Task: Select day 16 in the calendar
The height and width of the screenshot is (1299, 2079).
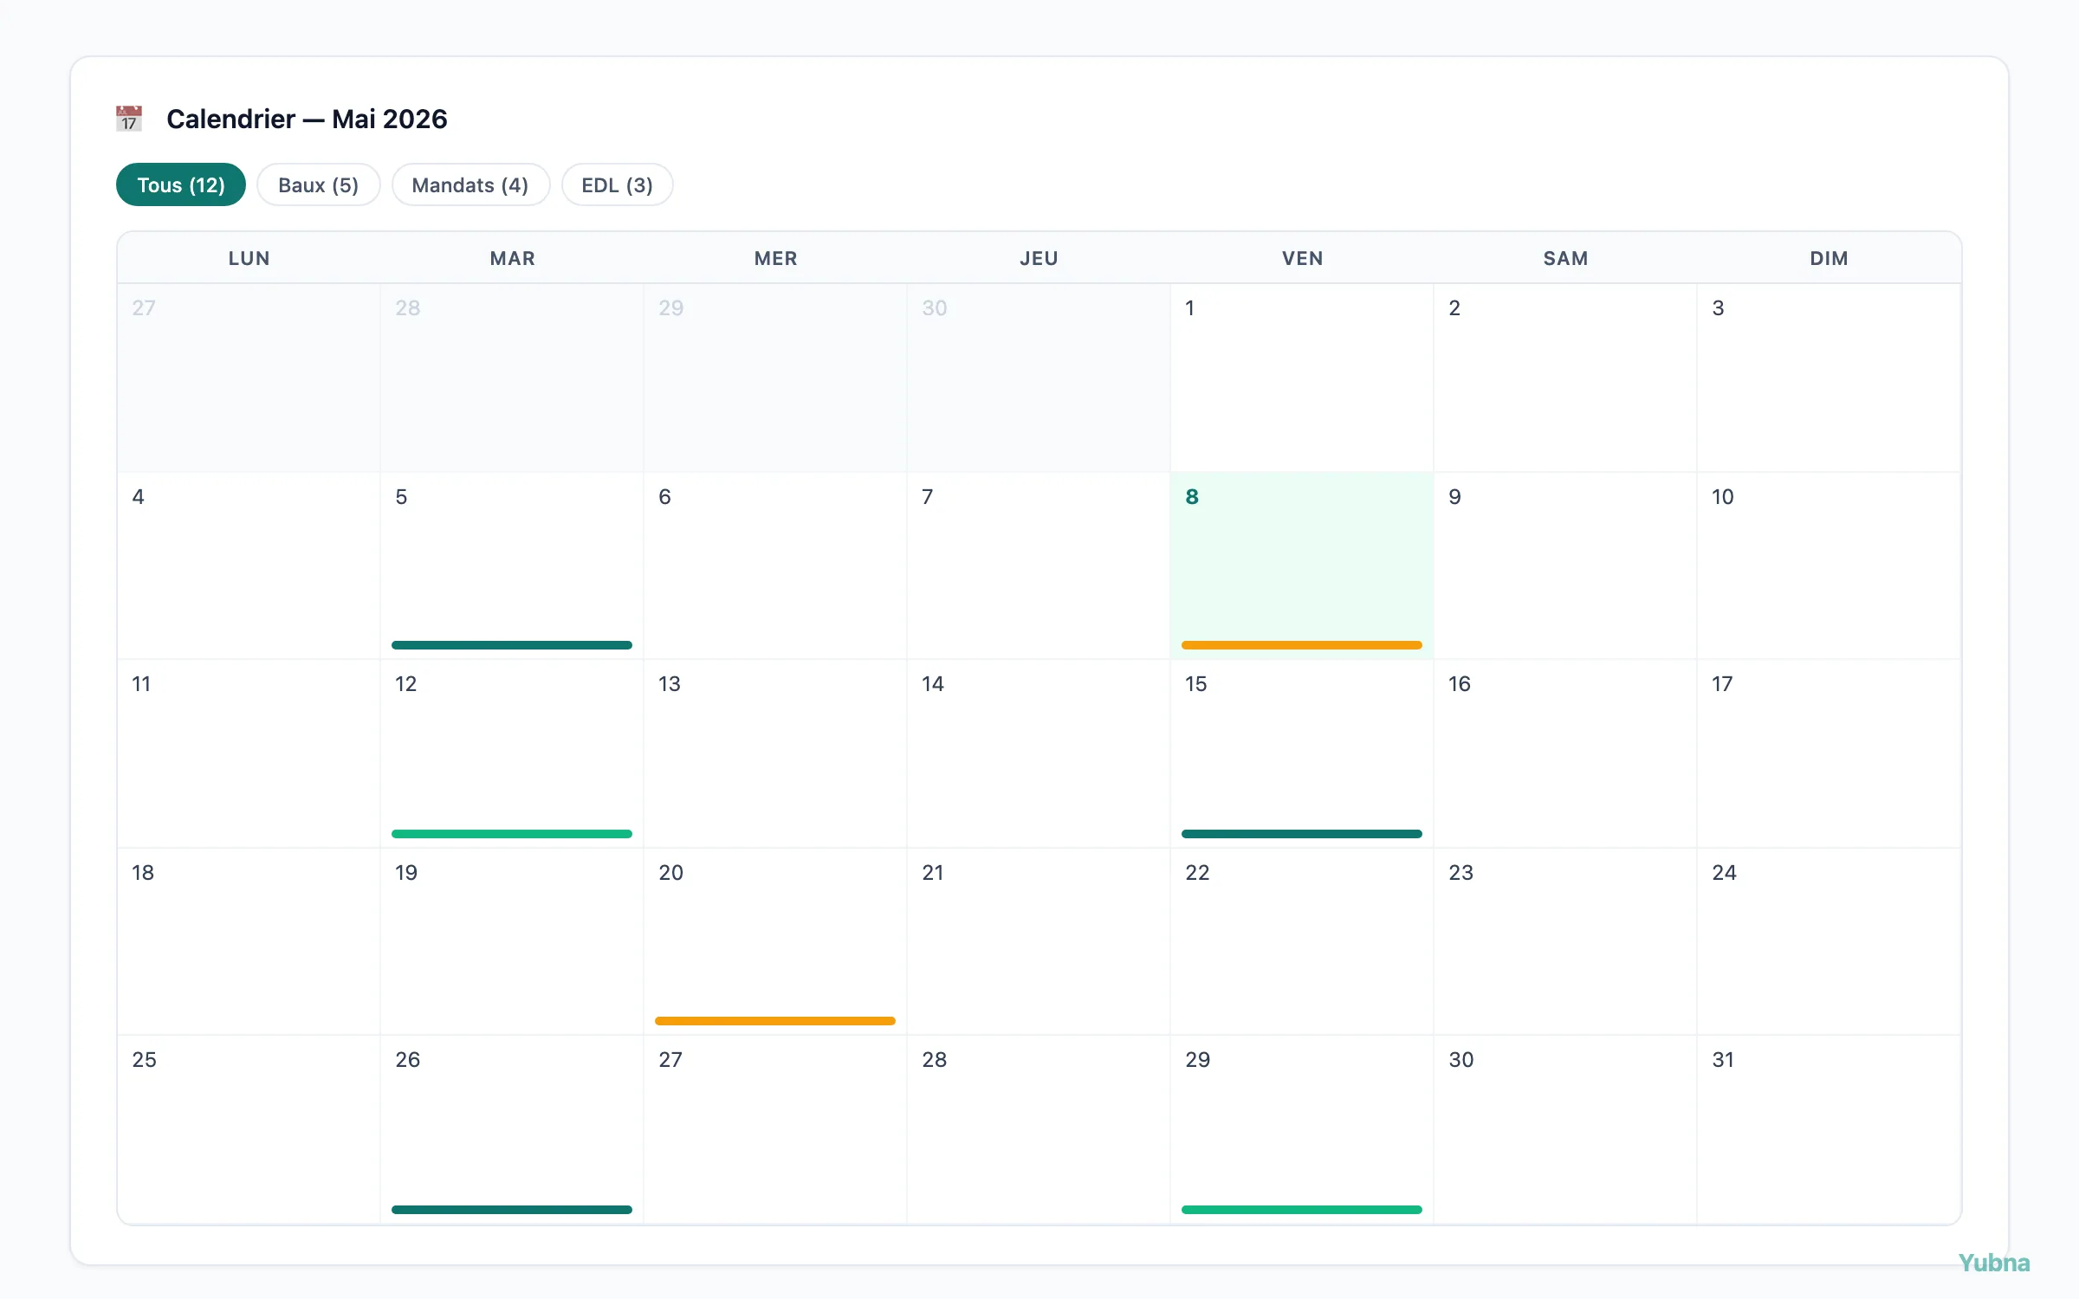Action: pyautogui.click(x=1565, y=753)
